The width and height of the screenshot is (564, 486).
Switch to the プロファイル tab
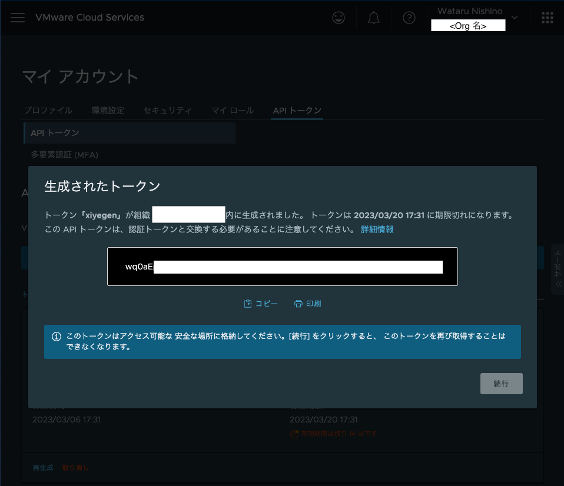(x=48, y=110)
